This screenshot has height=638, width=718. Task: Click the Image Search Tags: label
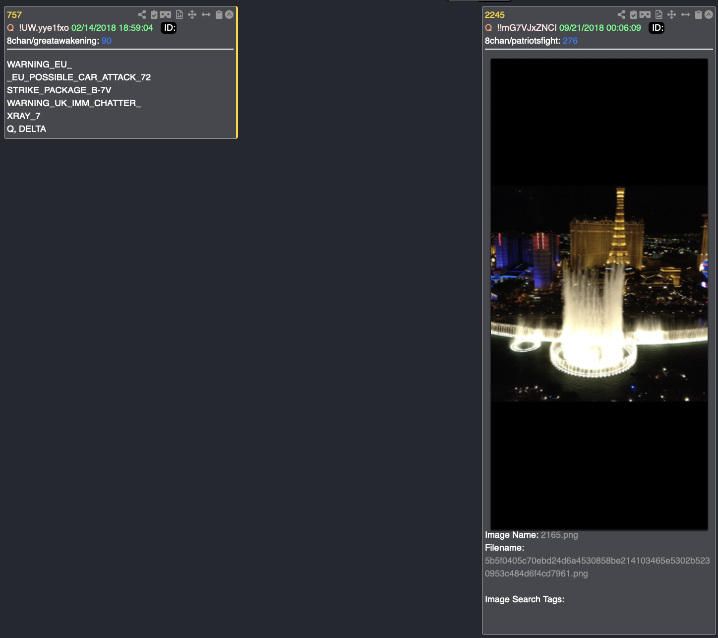[525, 599]
